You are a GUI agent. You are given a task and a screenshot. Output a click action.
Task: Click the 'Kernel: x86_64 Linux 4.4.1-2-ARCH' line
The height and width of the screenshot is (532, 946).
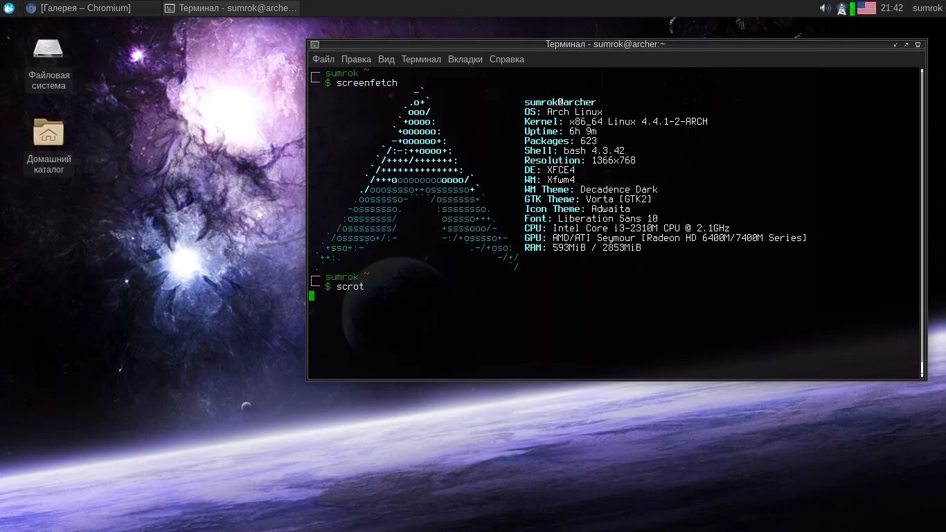pos(616,122)
